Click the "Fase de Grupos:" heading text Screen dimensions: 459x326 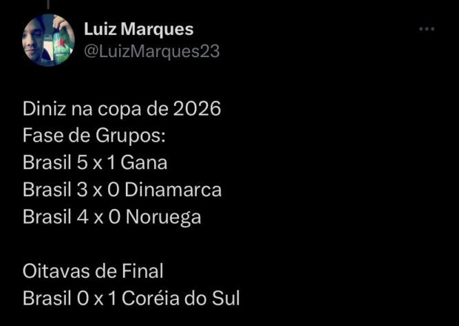94,136
